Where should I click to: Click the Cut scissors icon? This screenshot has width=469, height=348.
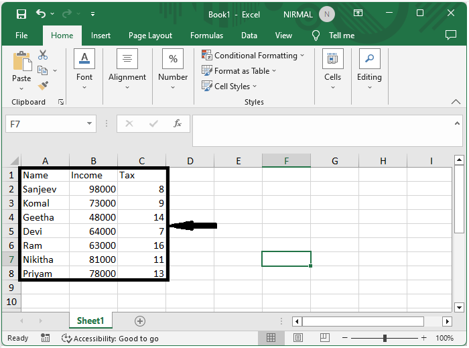(43, 55)
